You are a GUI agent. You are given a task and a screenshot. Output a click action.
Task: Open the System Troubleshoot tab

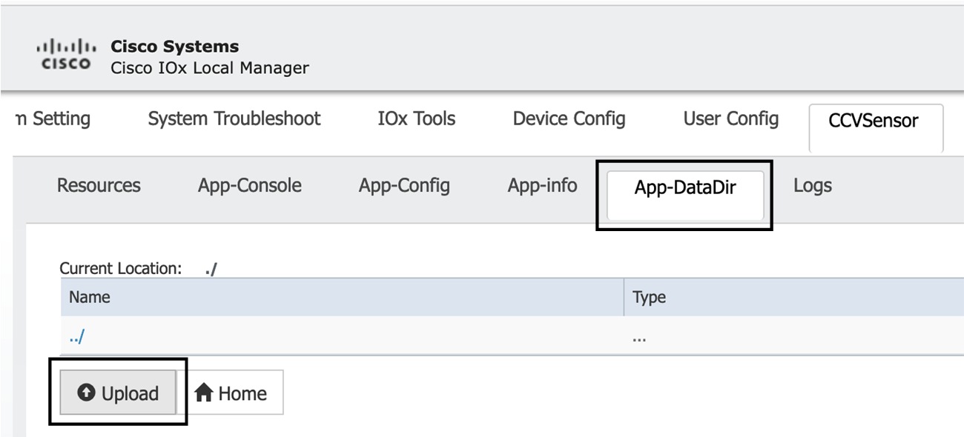pyautogui.click(x=234, y=119)
